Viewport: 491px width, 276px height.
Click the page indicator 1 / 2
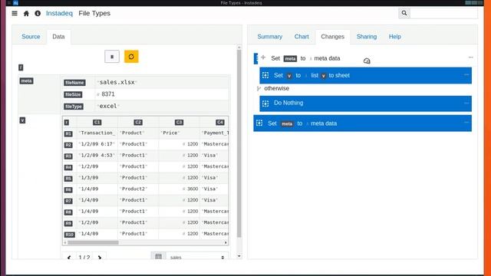84,257
